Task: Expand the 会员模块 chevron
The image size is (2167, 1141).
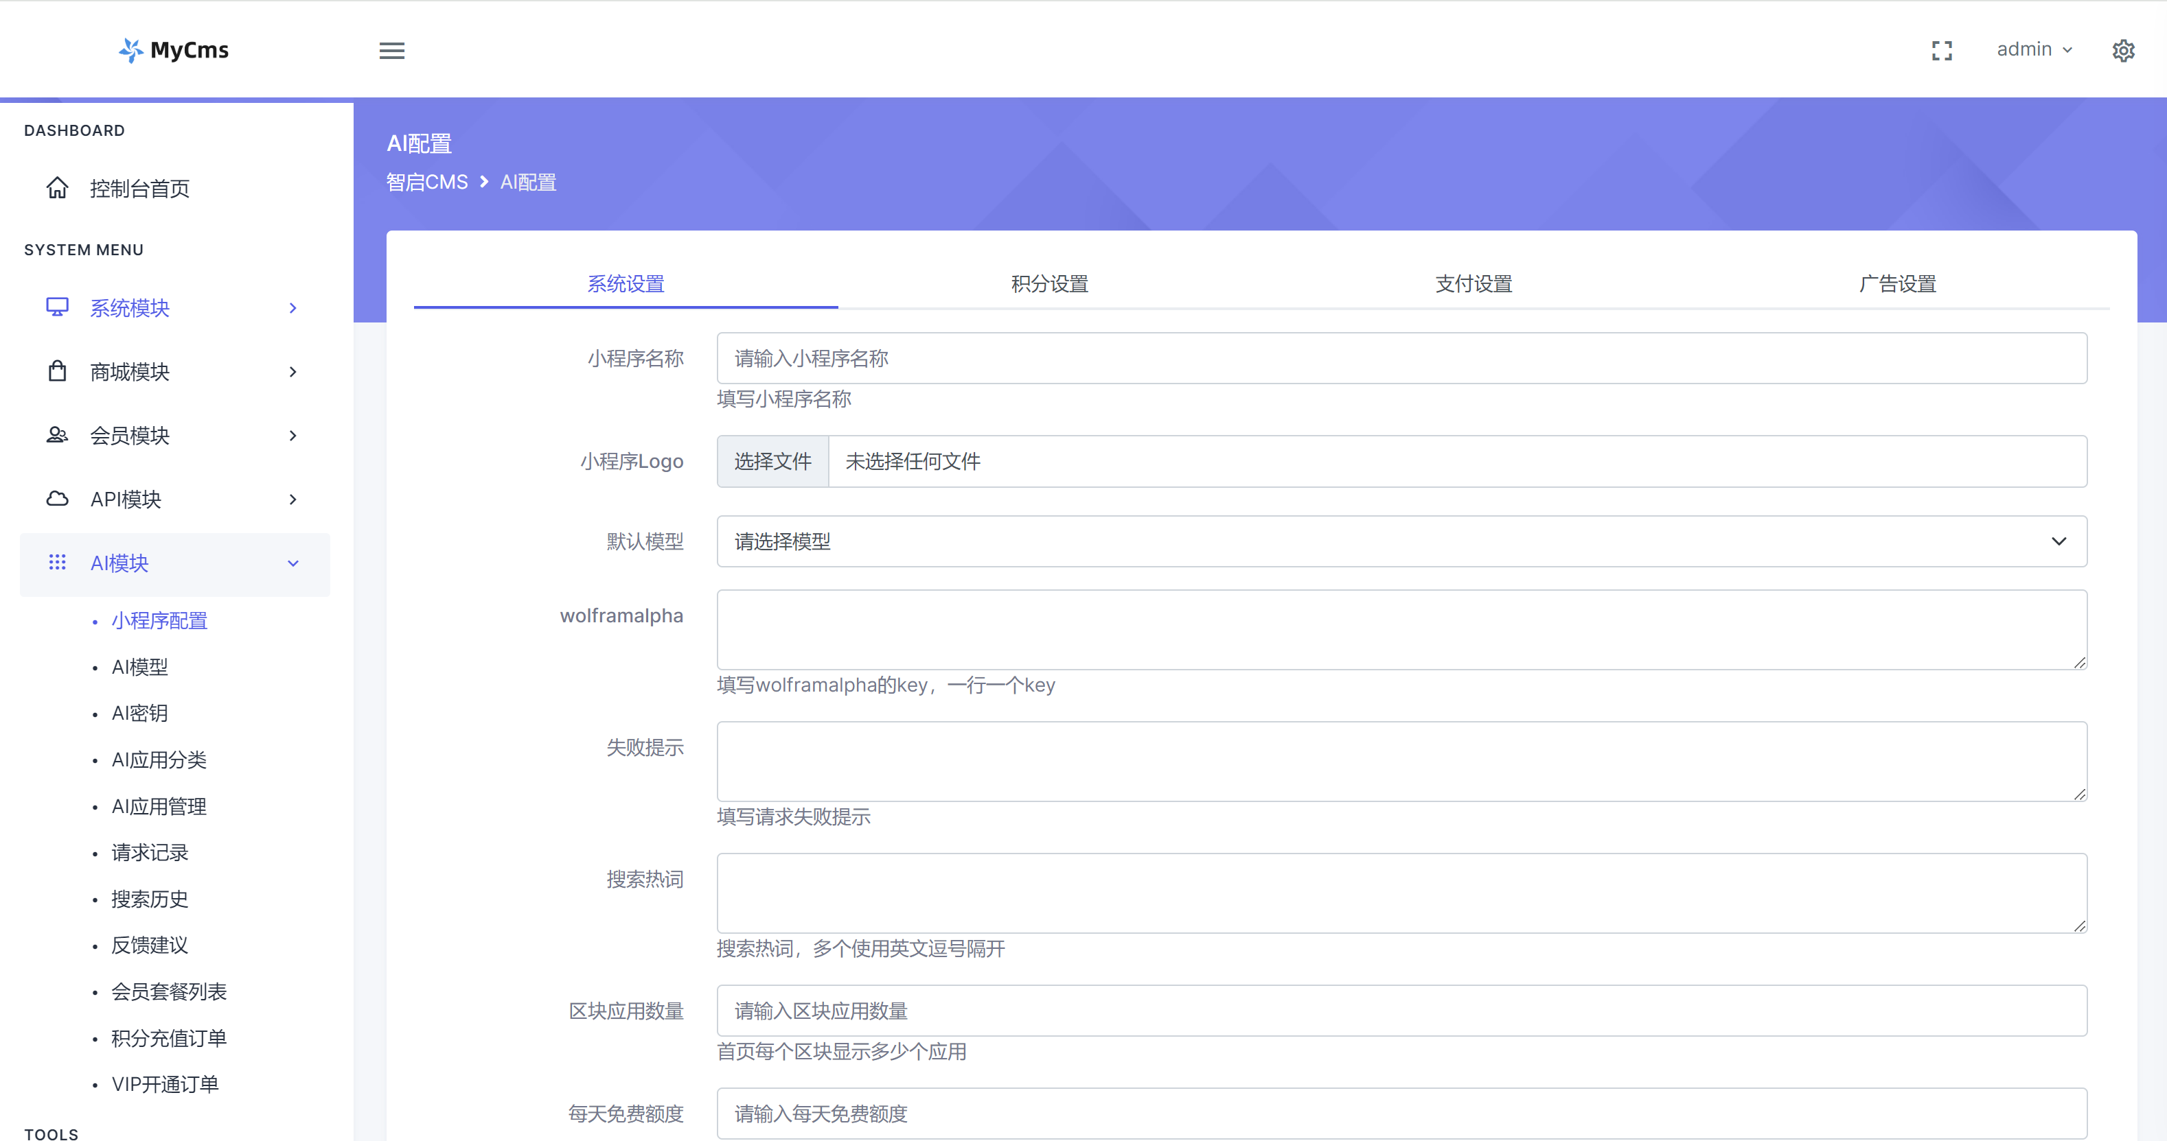Action: click(293, 436)
